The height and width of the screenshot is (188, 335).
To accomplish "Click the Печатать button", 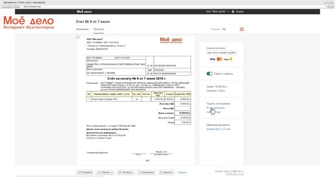I will click(126, 172).
